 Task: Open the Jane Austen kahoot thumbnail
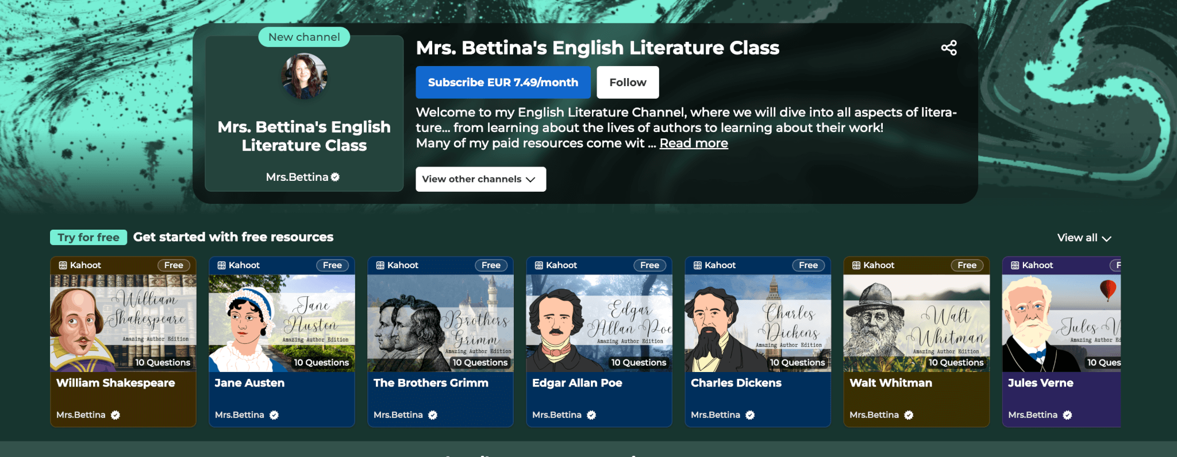tap(282, 323)
